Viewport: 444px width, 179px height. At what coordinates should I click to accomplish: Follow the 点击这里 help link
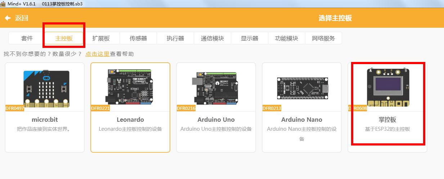(x=97, y=54)
